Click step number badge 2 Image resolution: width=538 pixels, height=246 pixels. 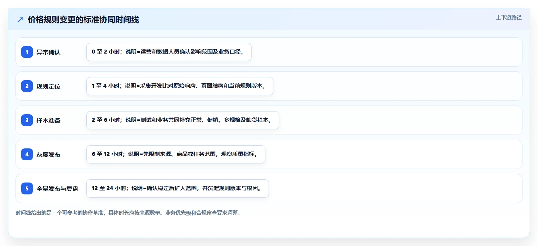27,86
